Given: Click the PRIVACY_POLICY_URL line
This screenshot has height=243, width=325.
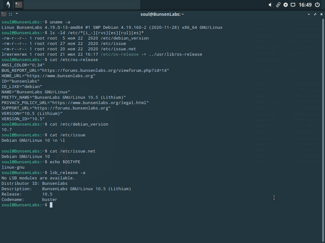Looking at the screenshot, I should [x=75, y=103].
